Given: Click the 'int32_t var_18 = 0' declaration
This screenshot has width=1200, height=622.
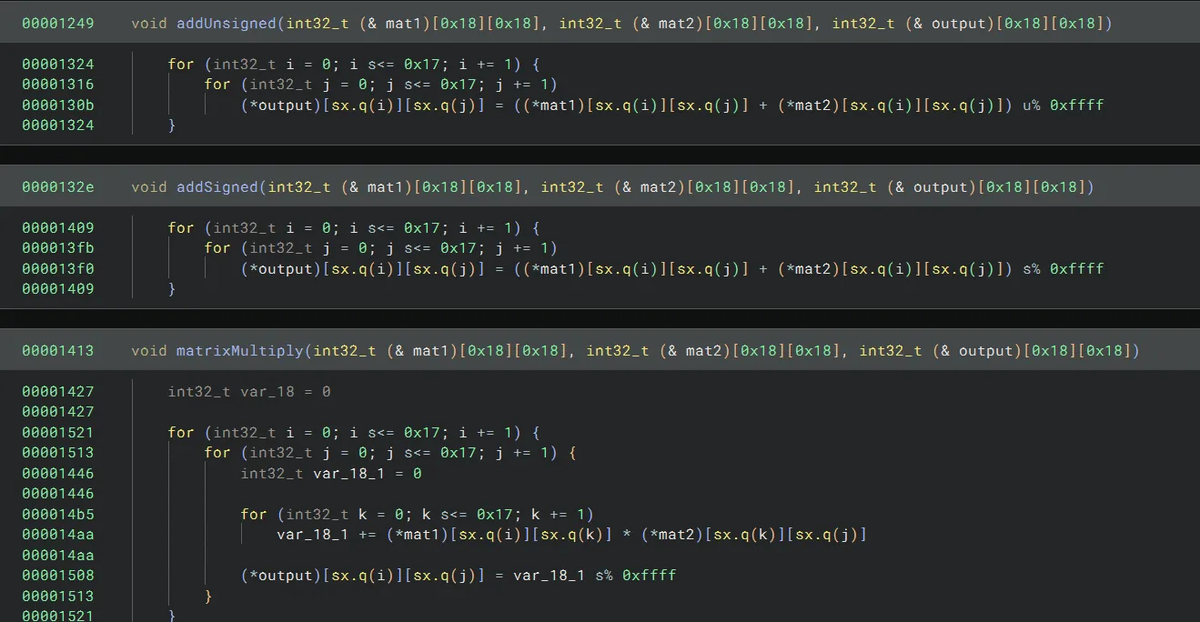Looking at the screenshot, I should (x=249, y=392).
